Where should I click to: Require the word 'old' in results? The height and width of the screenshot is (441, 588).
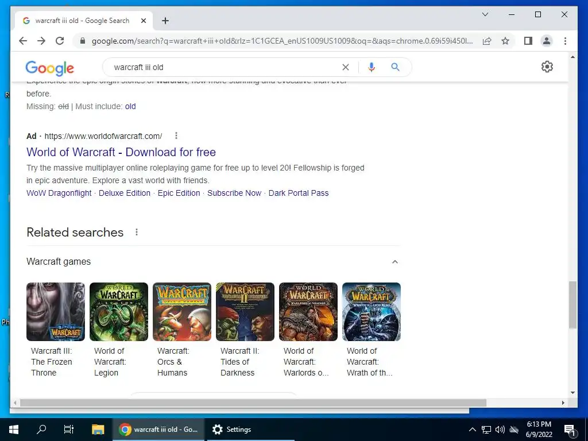[130, 106]
